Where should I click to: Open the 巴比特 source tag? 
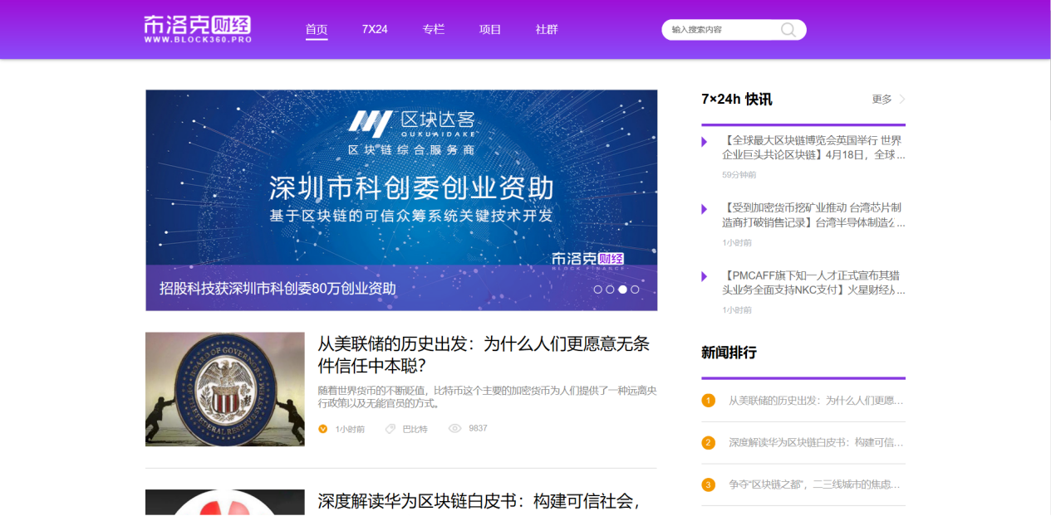click(x=415, y=429)
